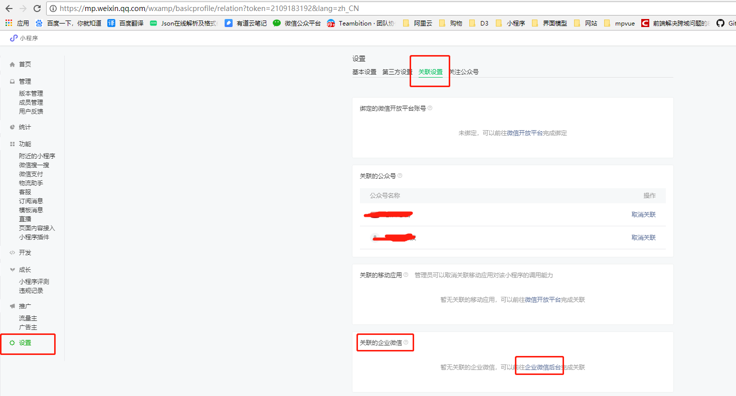The image size is (736, 396).
Task: Click help icon next to 关联的公众号
Action: (400, 176)
